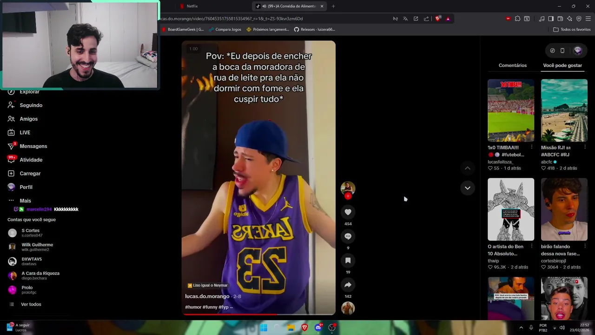Open followed account Prolo

(27, 290)
